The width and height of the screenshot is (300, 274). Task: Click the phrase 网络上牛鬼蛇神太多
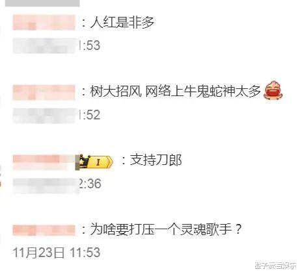[203, 91]
